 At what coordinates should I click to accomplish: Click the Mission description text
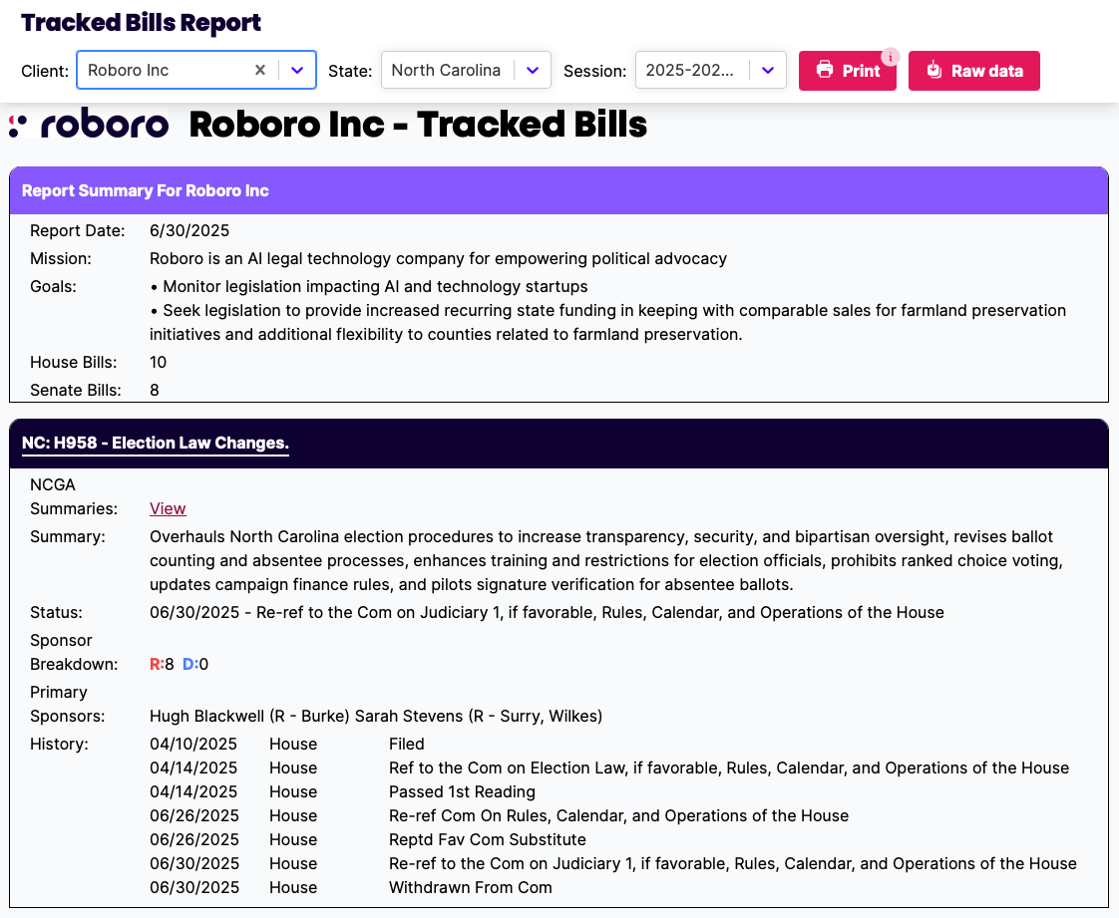438,258
